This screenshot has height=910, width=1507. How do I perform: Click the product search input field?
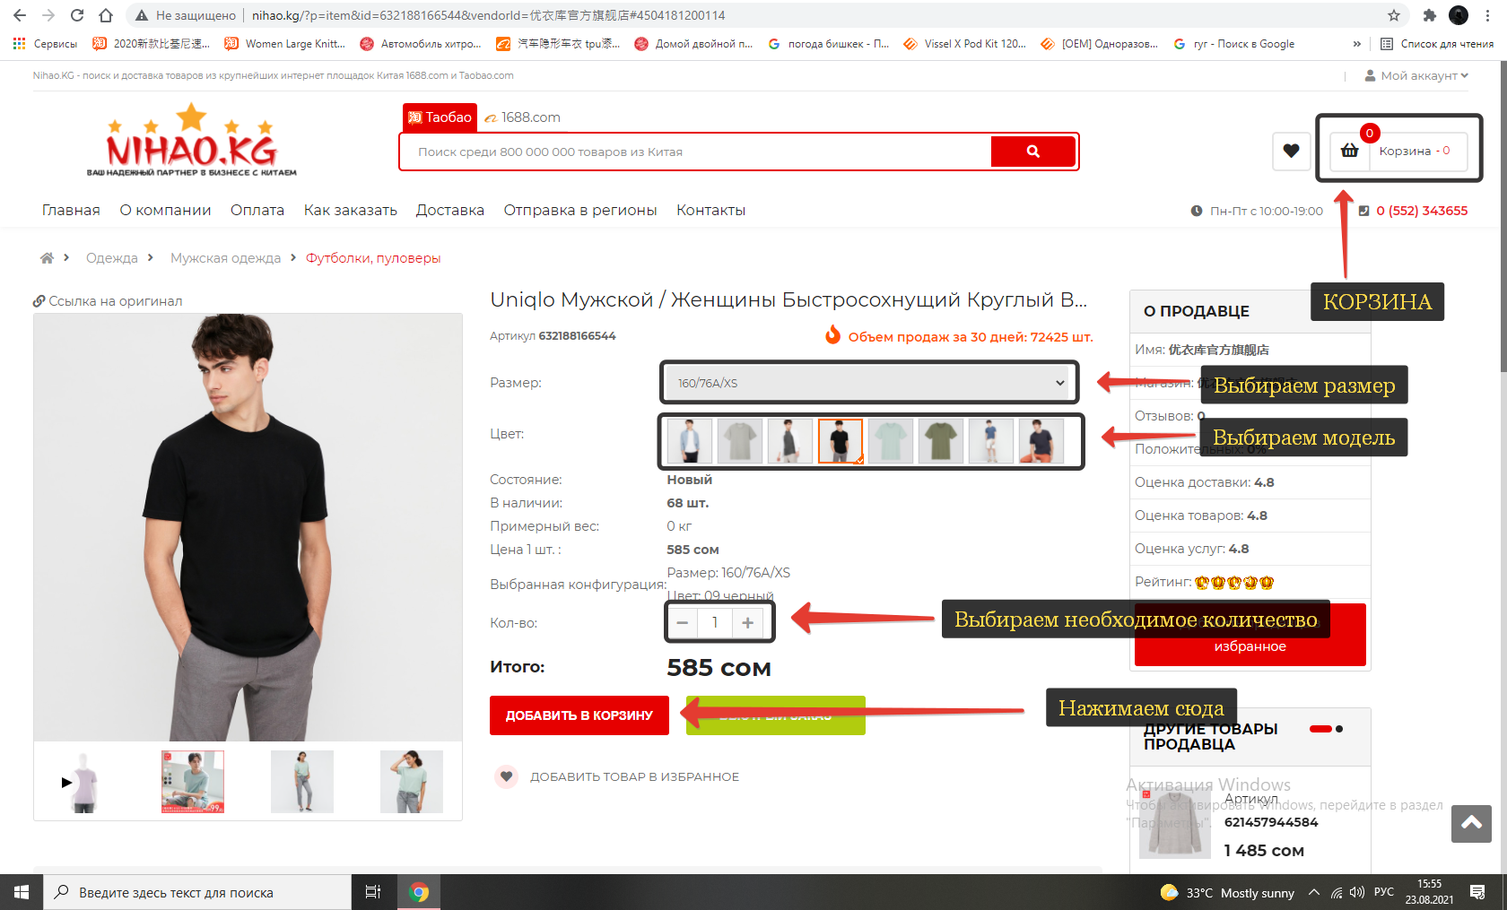click(x=696, y=152)
